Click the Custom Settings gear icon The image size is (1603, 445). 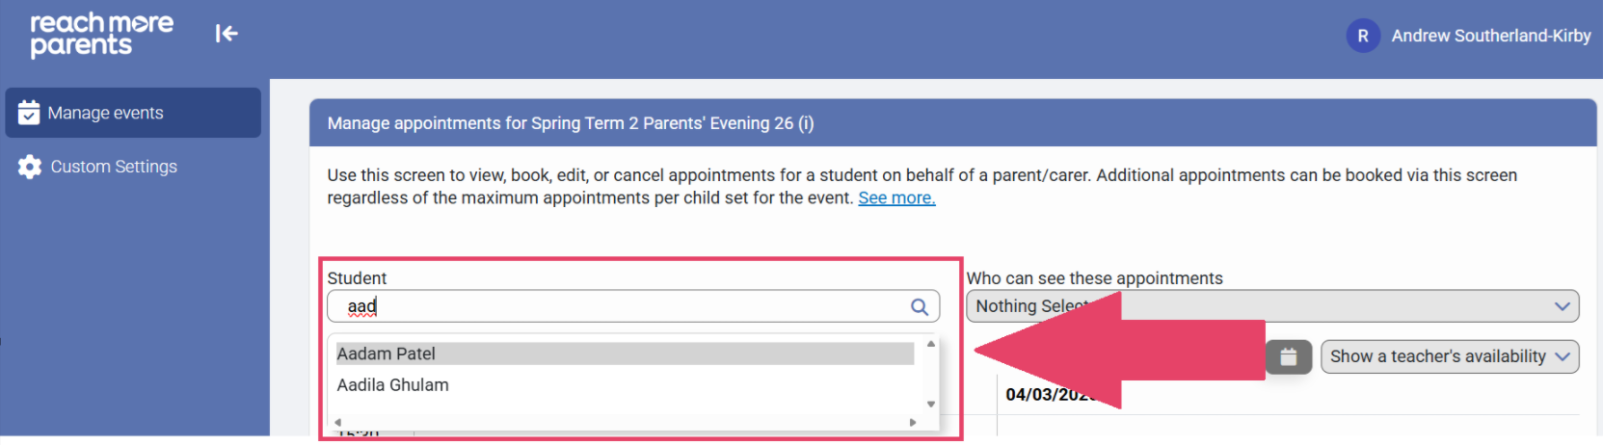[30, 167]
